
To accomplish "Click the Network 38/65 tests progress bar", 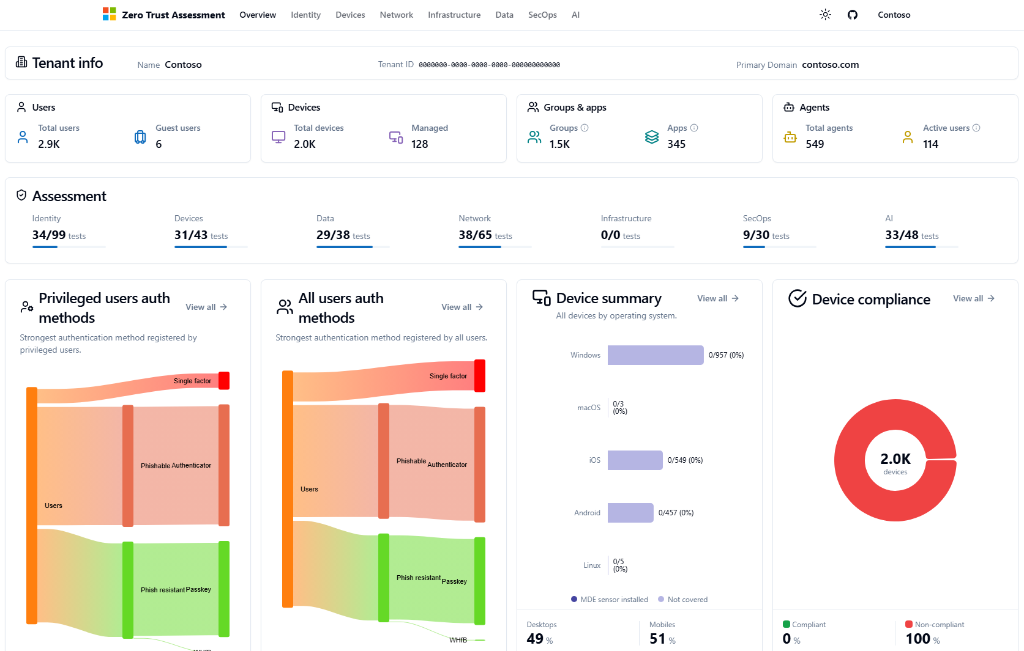I will click(x=495, y=247).
